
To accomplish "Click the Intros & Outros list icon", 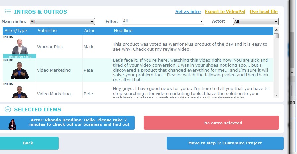I will click(x=8, y=12).
